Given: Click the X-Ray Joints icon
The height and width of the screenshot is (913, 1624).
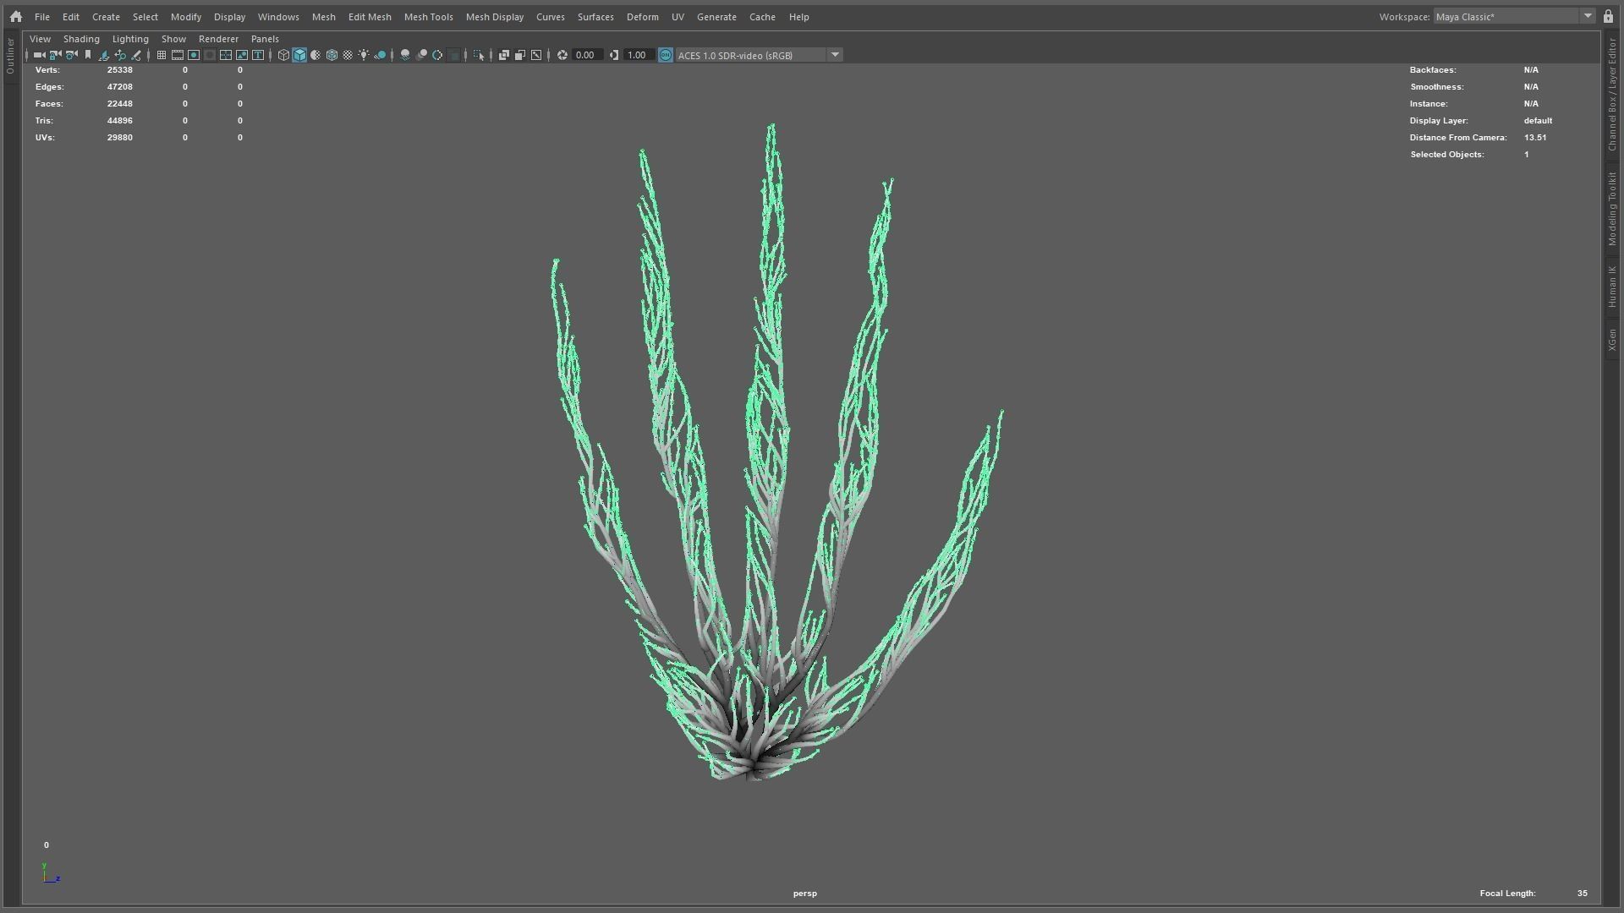Looking at the screenshot, I should point(536,55).
